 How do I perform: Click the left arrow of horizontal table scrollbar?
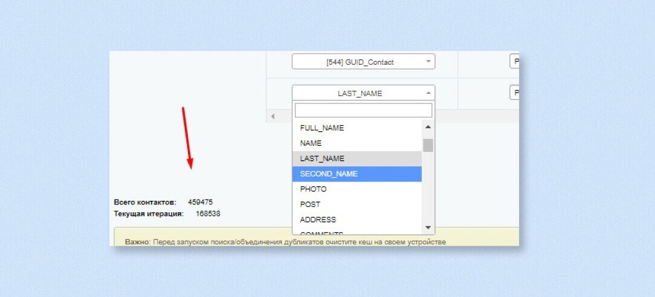(273, 116)
